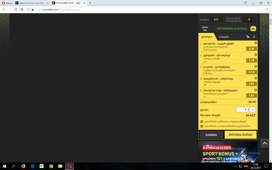The width and height of the screenshot is (272, 170).
Task: Click the ENG language indicator
Action: click(246, 166)
